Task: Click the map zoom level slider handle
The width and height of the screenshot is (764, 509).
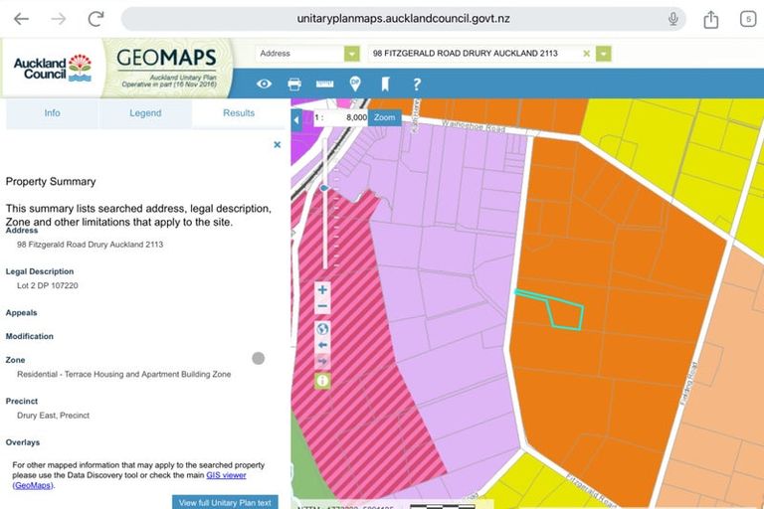Action: 324,187
